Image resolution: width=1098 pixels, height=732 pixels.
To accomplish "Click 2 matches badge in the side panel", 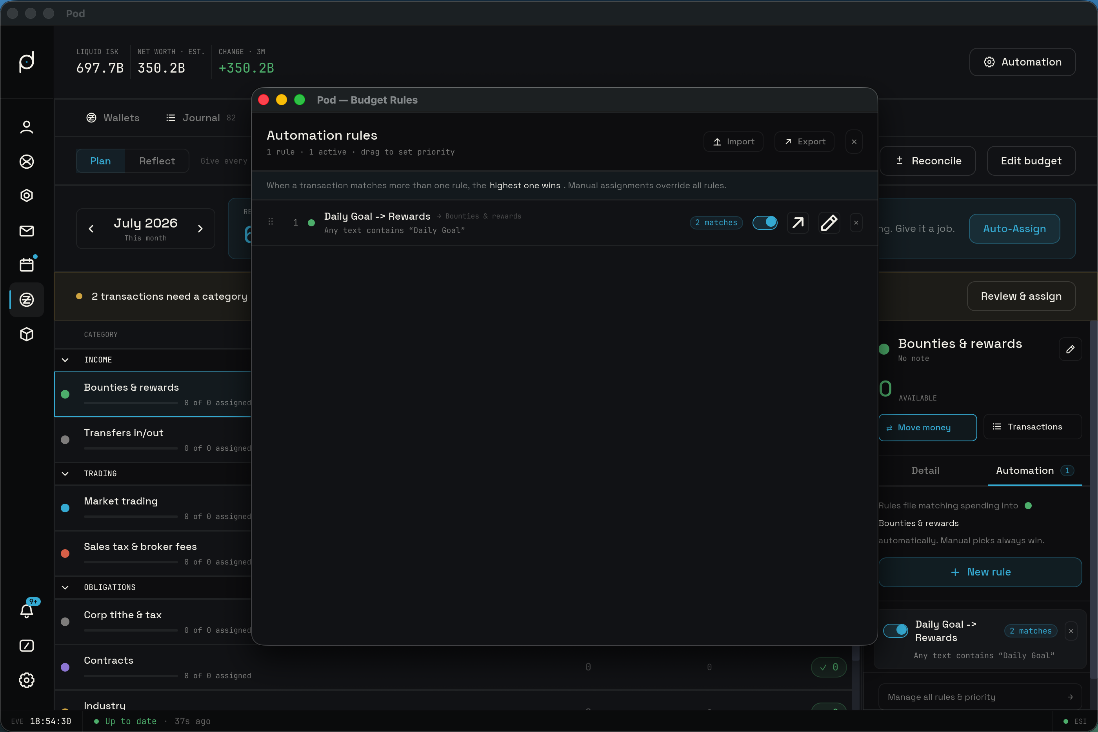I will tap(1030, 631).
